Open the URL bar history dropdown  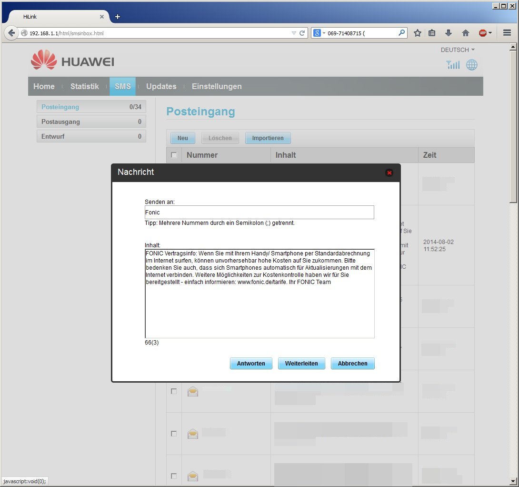point(294,33)
